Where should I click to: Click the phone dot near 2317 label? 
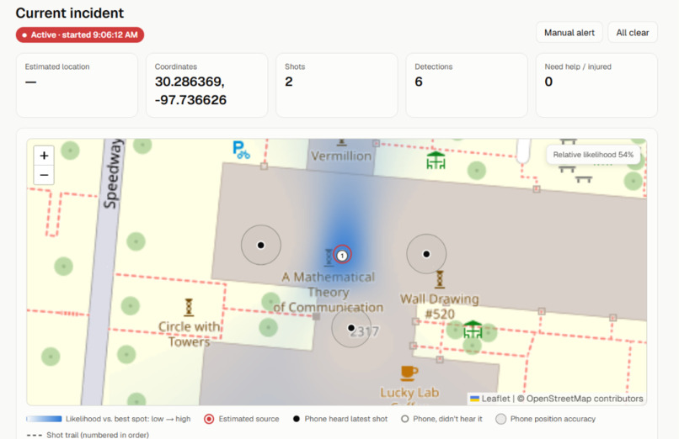coord(351,328)
